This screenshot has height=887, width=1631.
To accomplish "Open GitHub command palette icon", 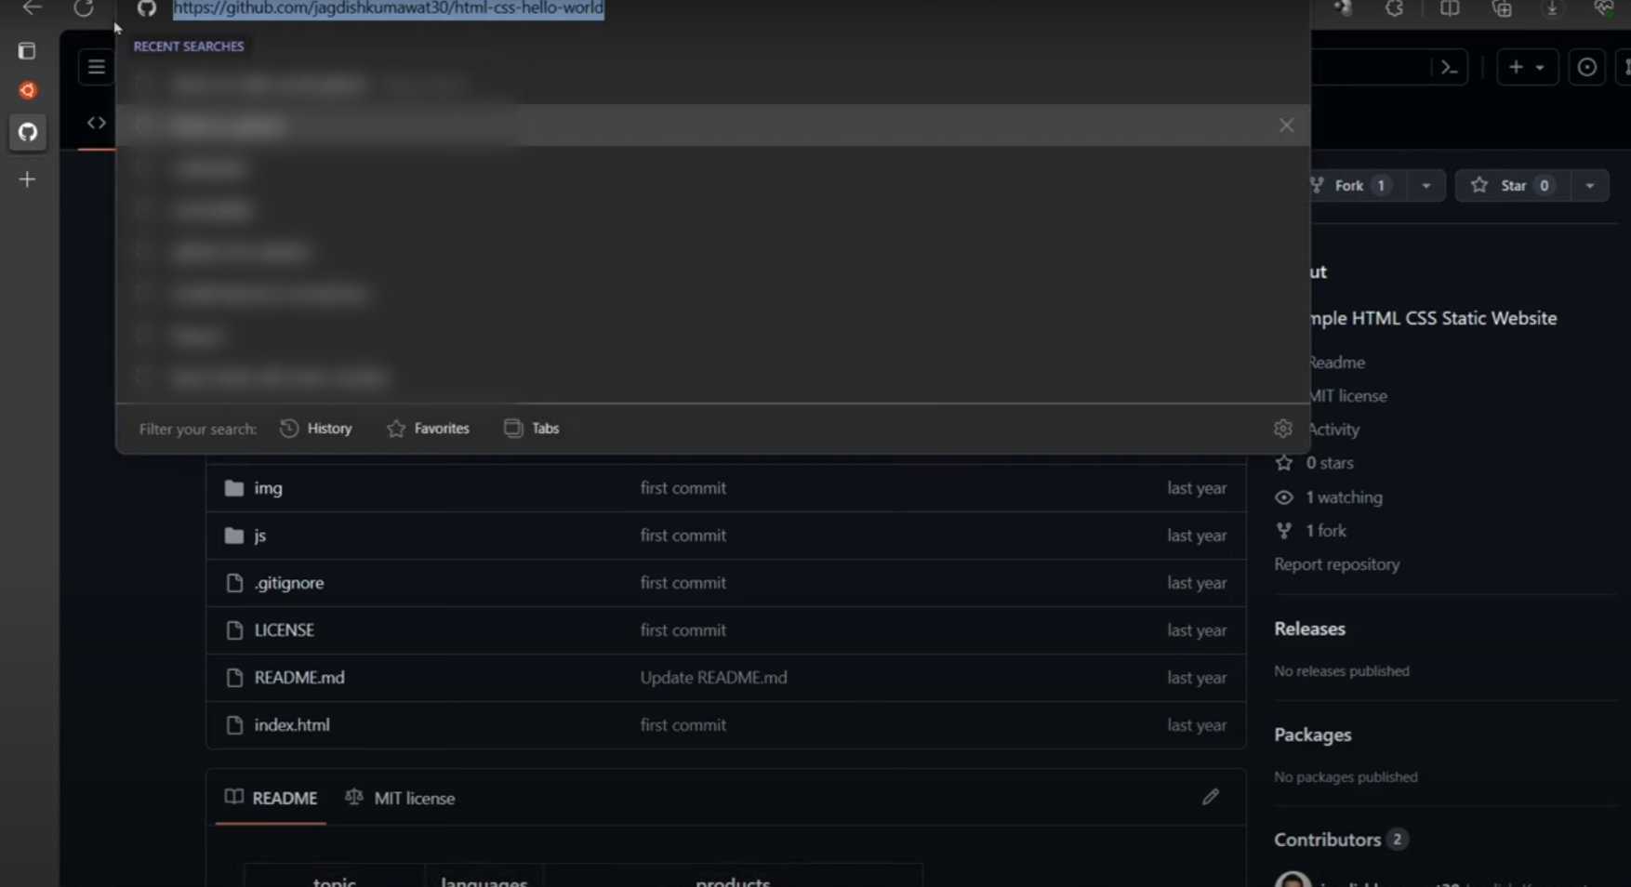I will click(1449, 67).
